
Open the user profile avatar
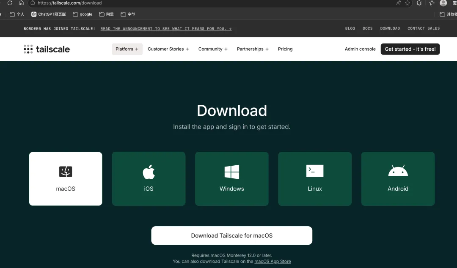point(443,3)
